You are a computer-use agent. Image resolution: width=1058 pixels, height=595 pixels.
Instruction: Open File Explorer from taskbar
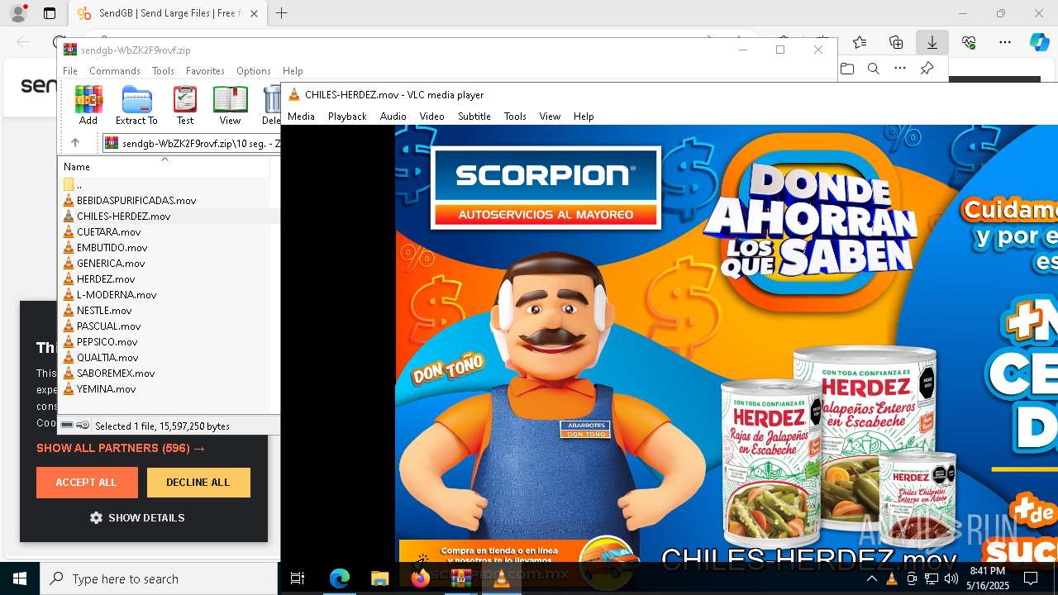coord(379,578)
